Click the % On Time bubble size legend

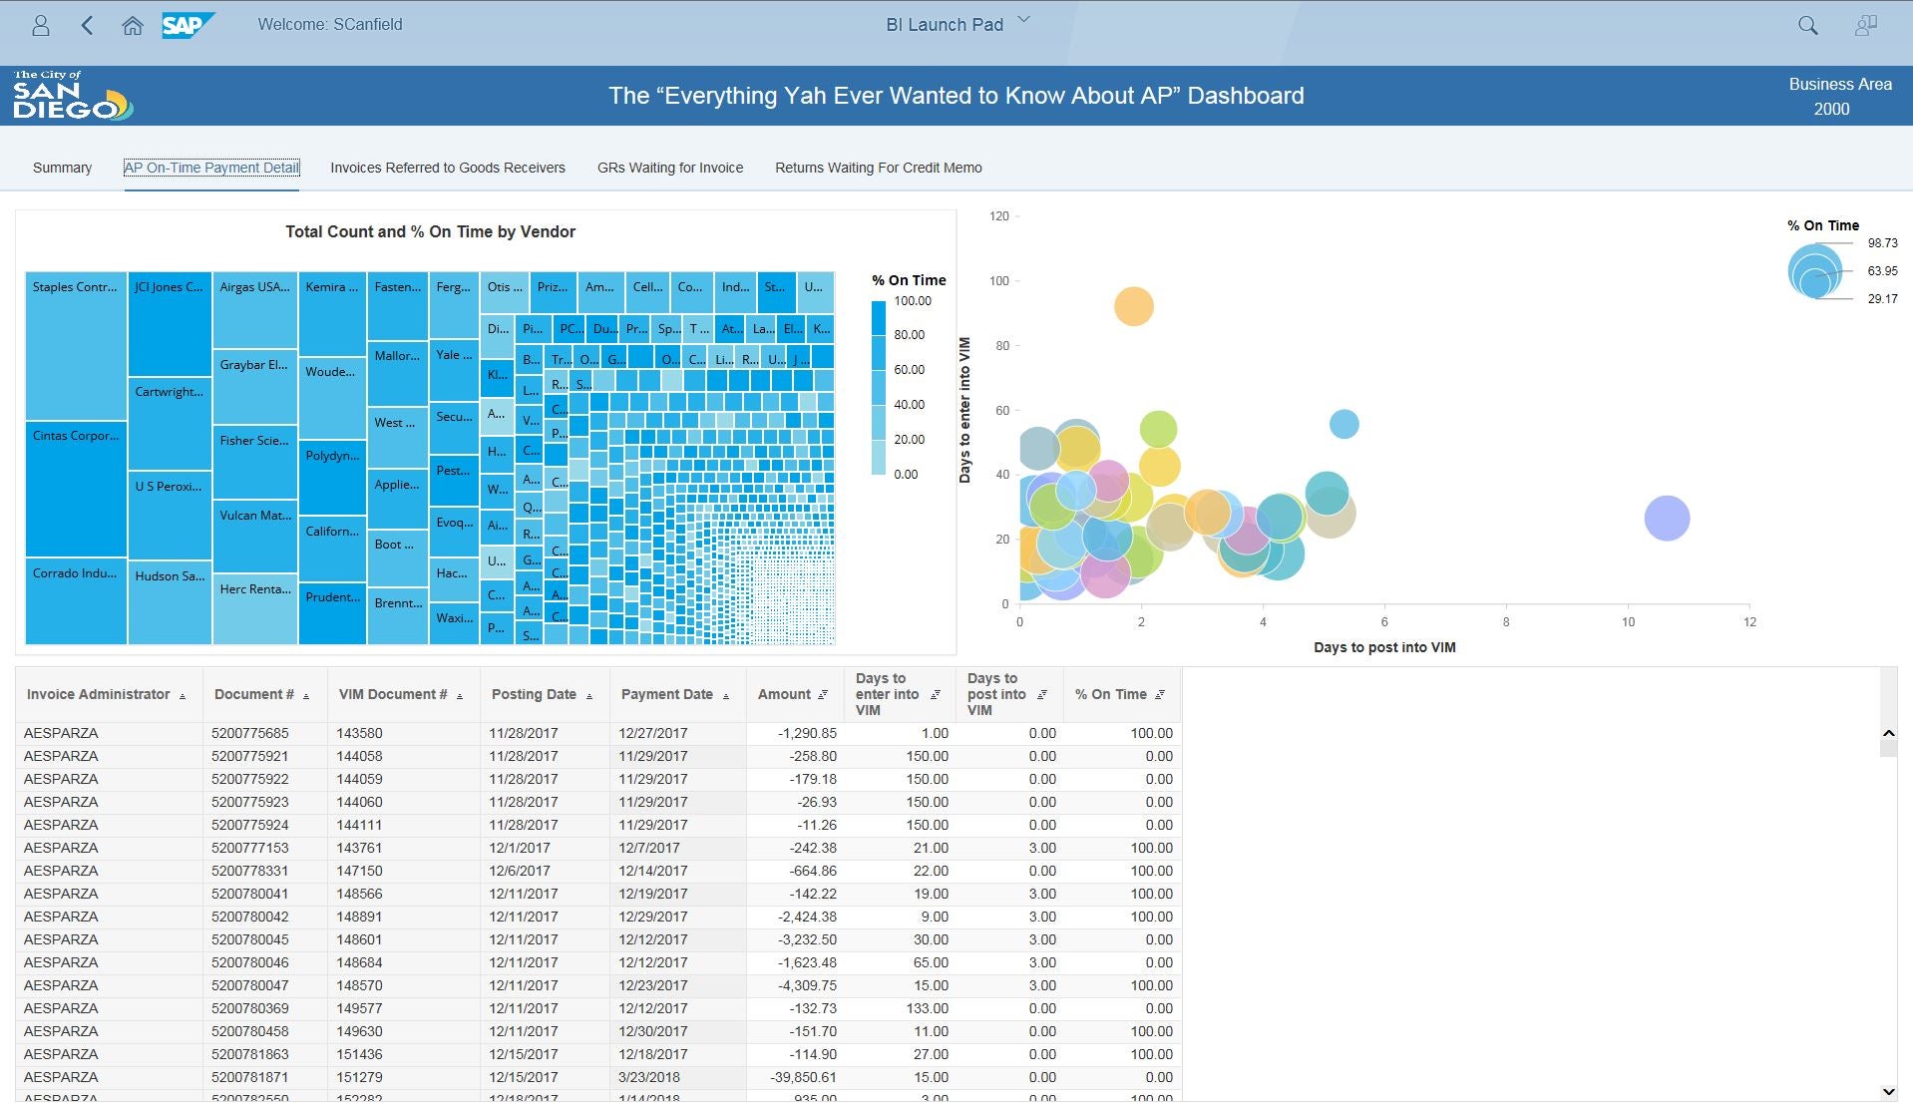click(1815, 270)
